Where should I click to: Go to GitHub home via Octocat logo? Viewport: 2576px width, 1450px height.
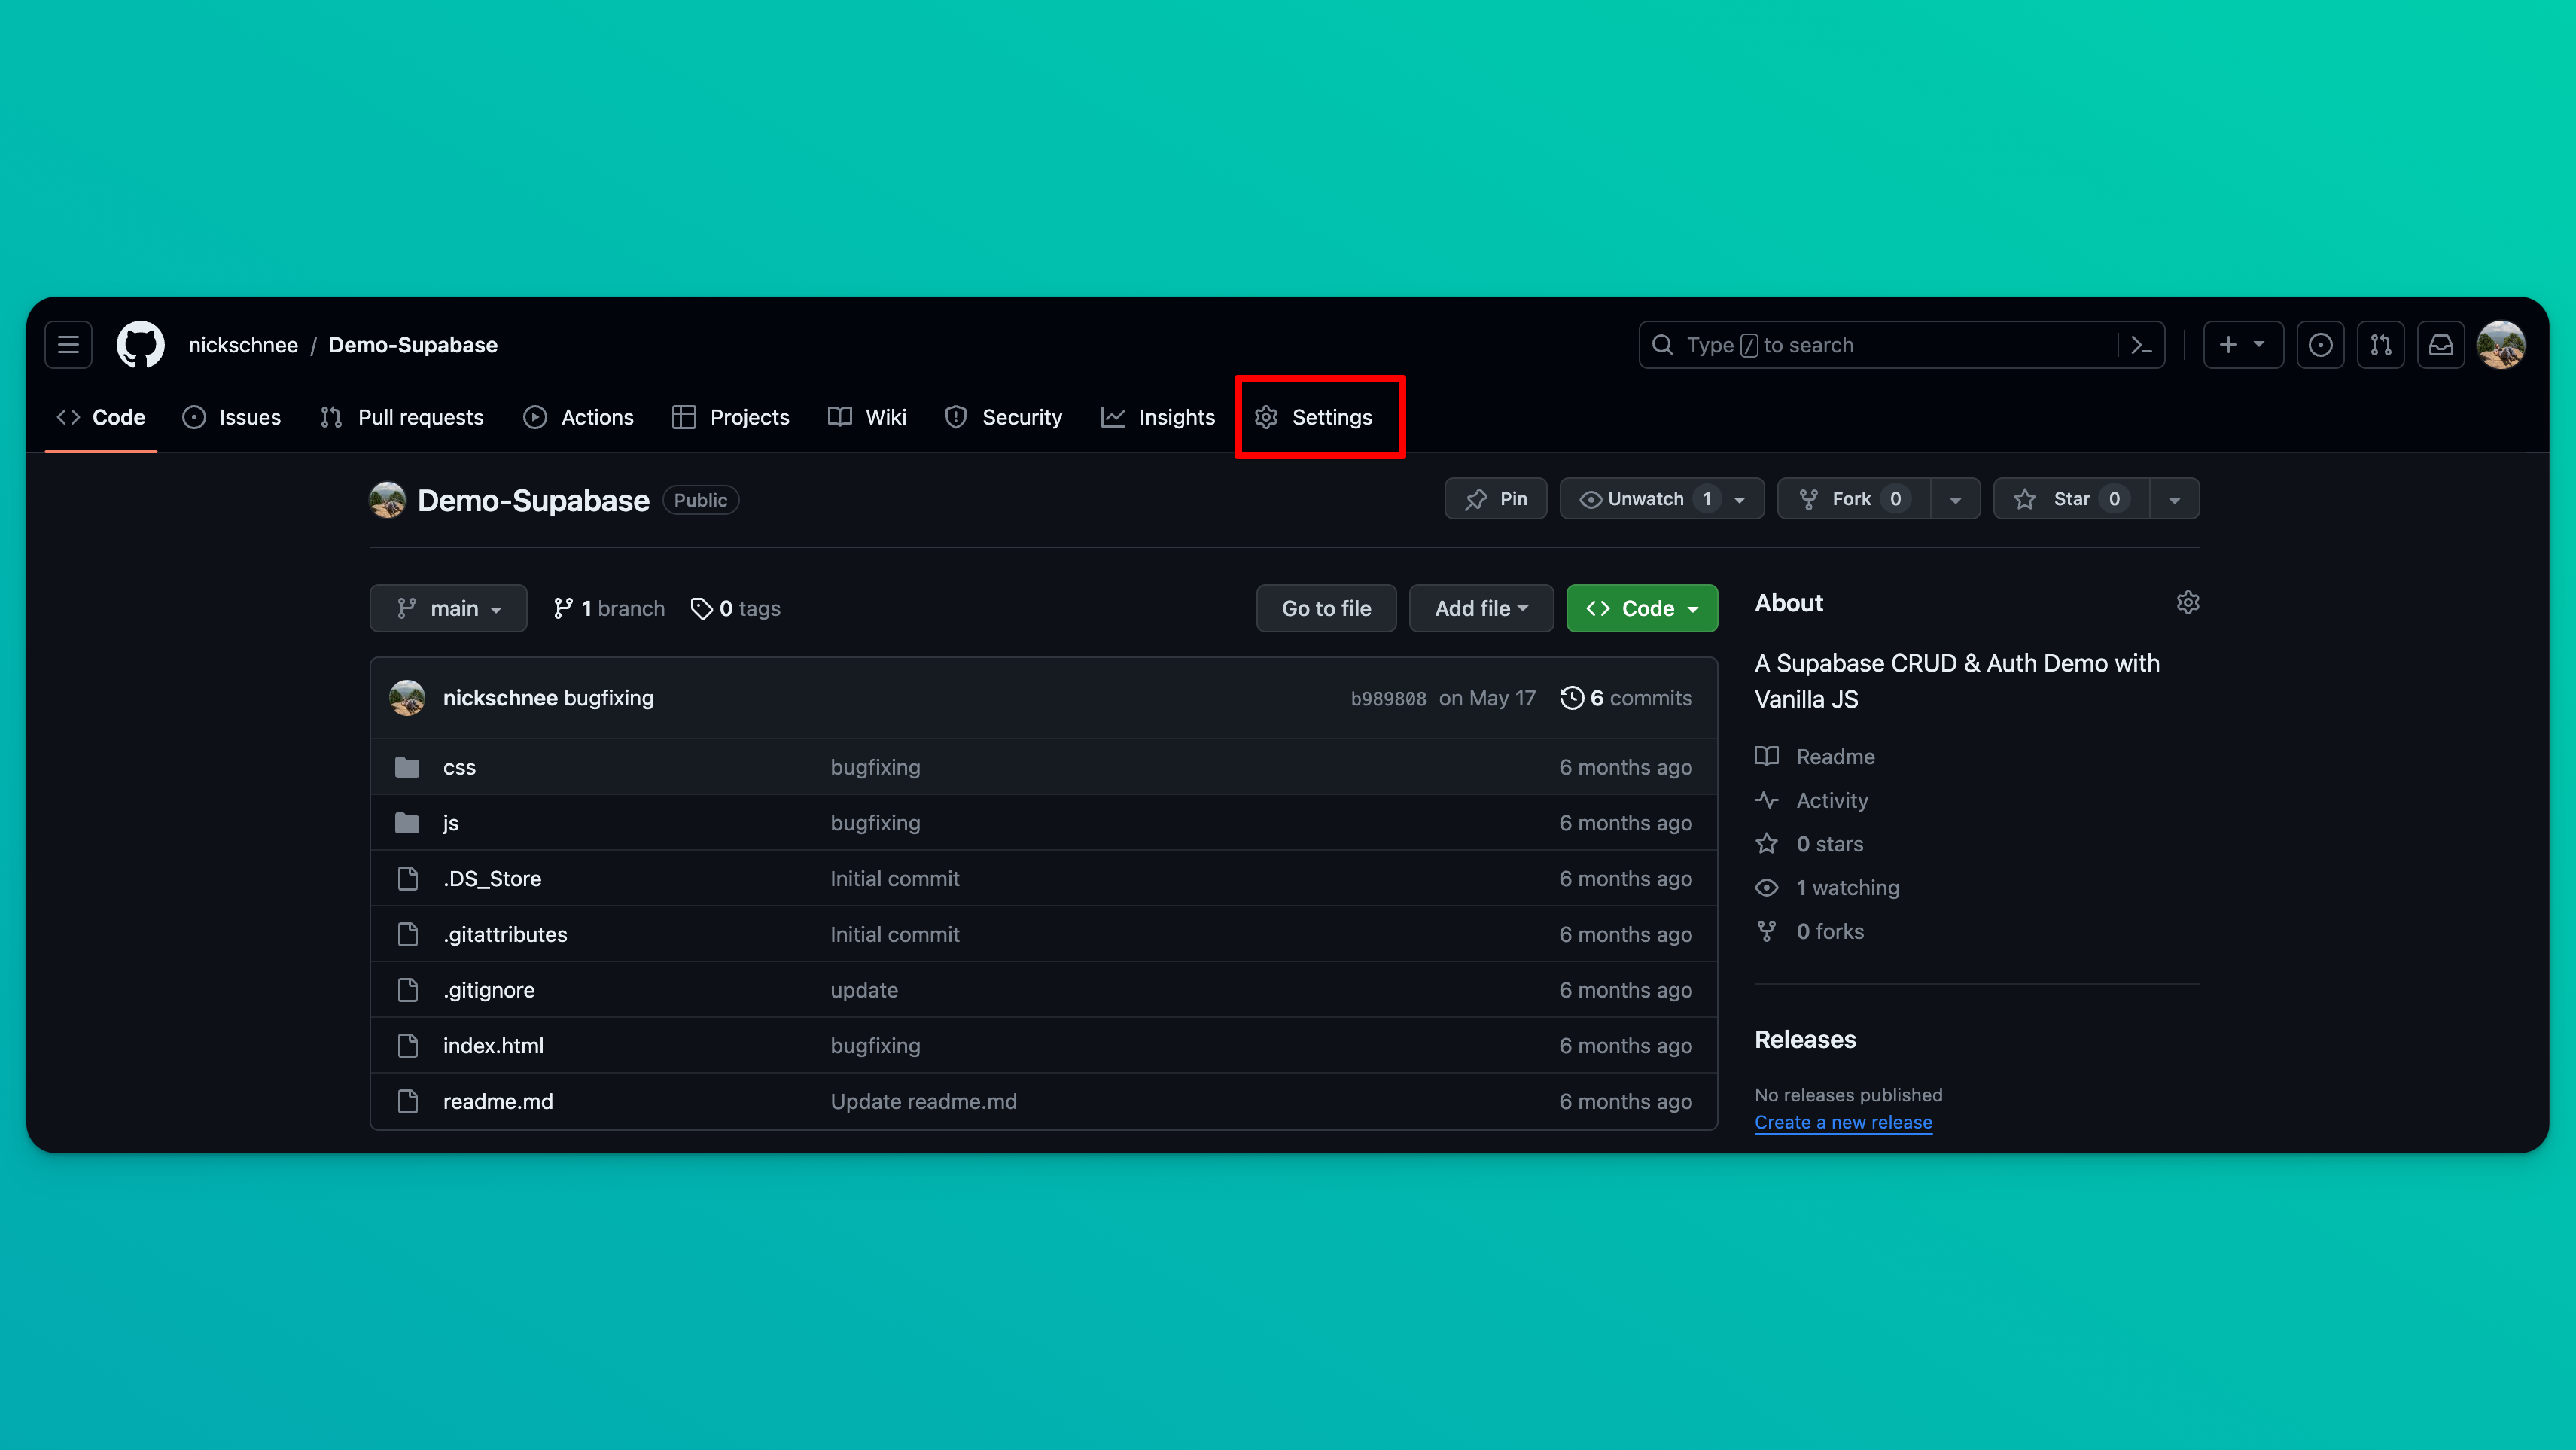[x=140, y=345]
